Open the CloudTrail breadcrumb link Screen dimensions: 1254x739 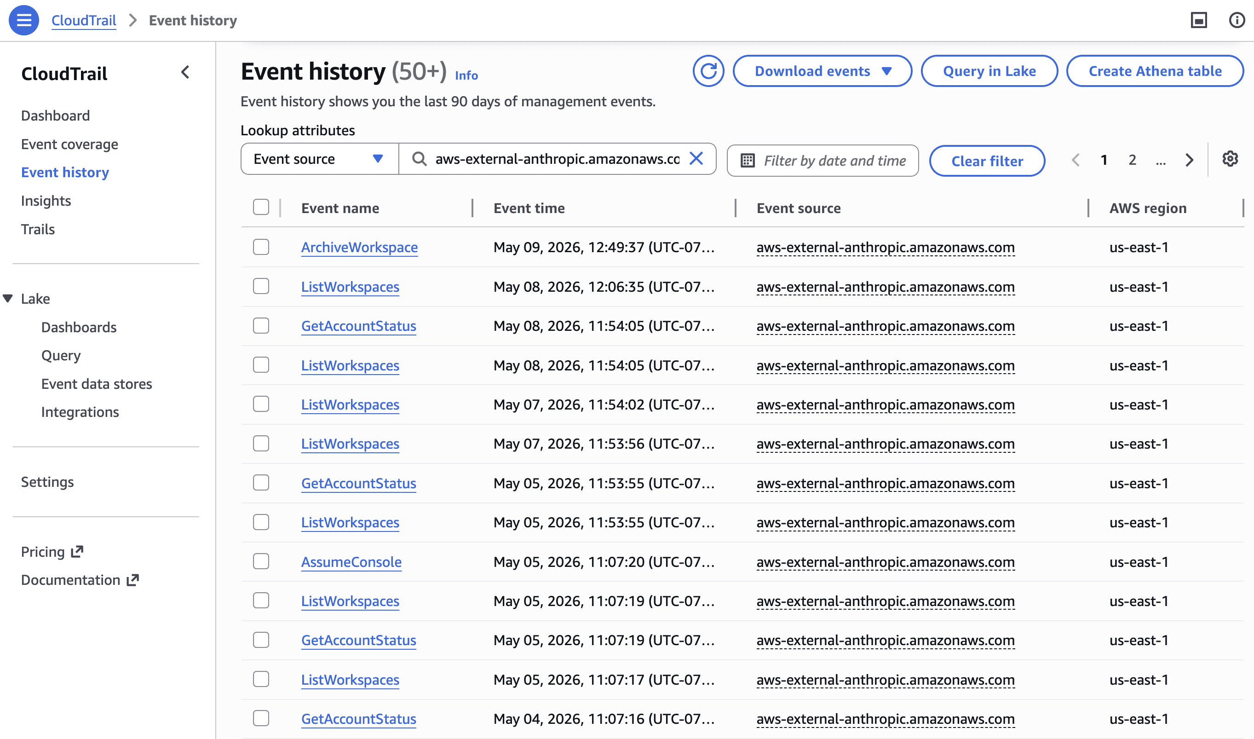pyautogui.click(x=84, y=20)
